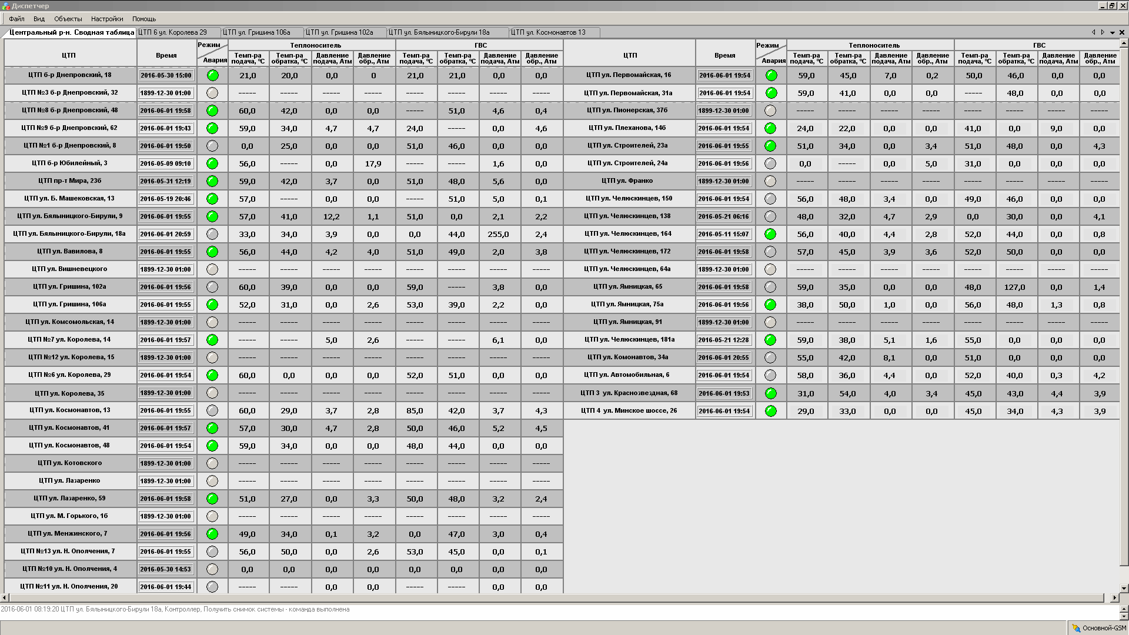Click the Диспетчер app icon in title bar
Image resolution: width=1129 pixels, height=635 pixels.
point(6,6)
